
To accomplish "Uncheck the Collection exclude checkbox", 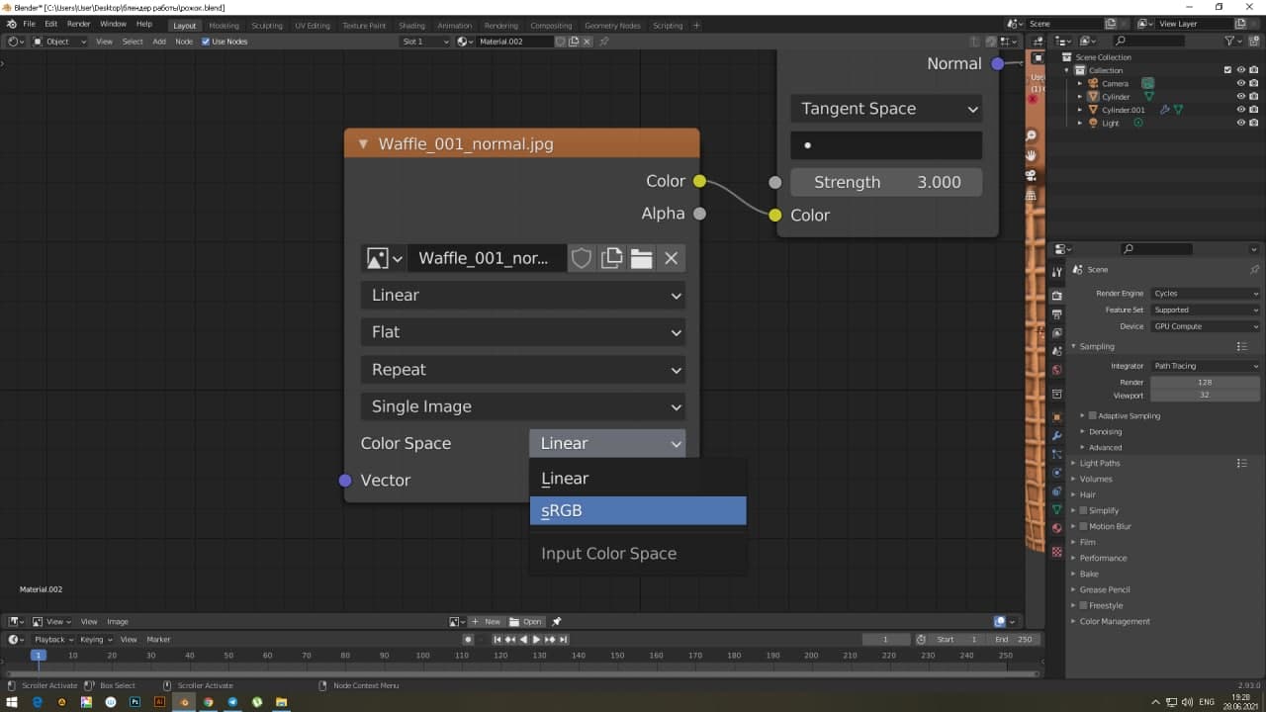I will tap(1227, 70).
